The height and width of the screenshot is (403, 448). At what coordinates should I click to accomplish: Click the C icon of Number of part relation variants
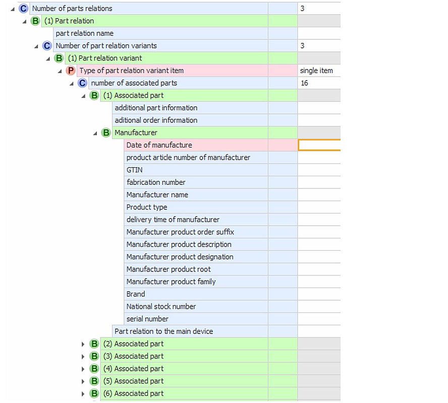coord(47,46)
